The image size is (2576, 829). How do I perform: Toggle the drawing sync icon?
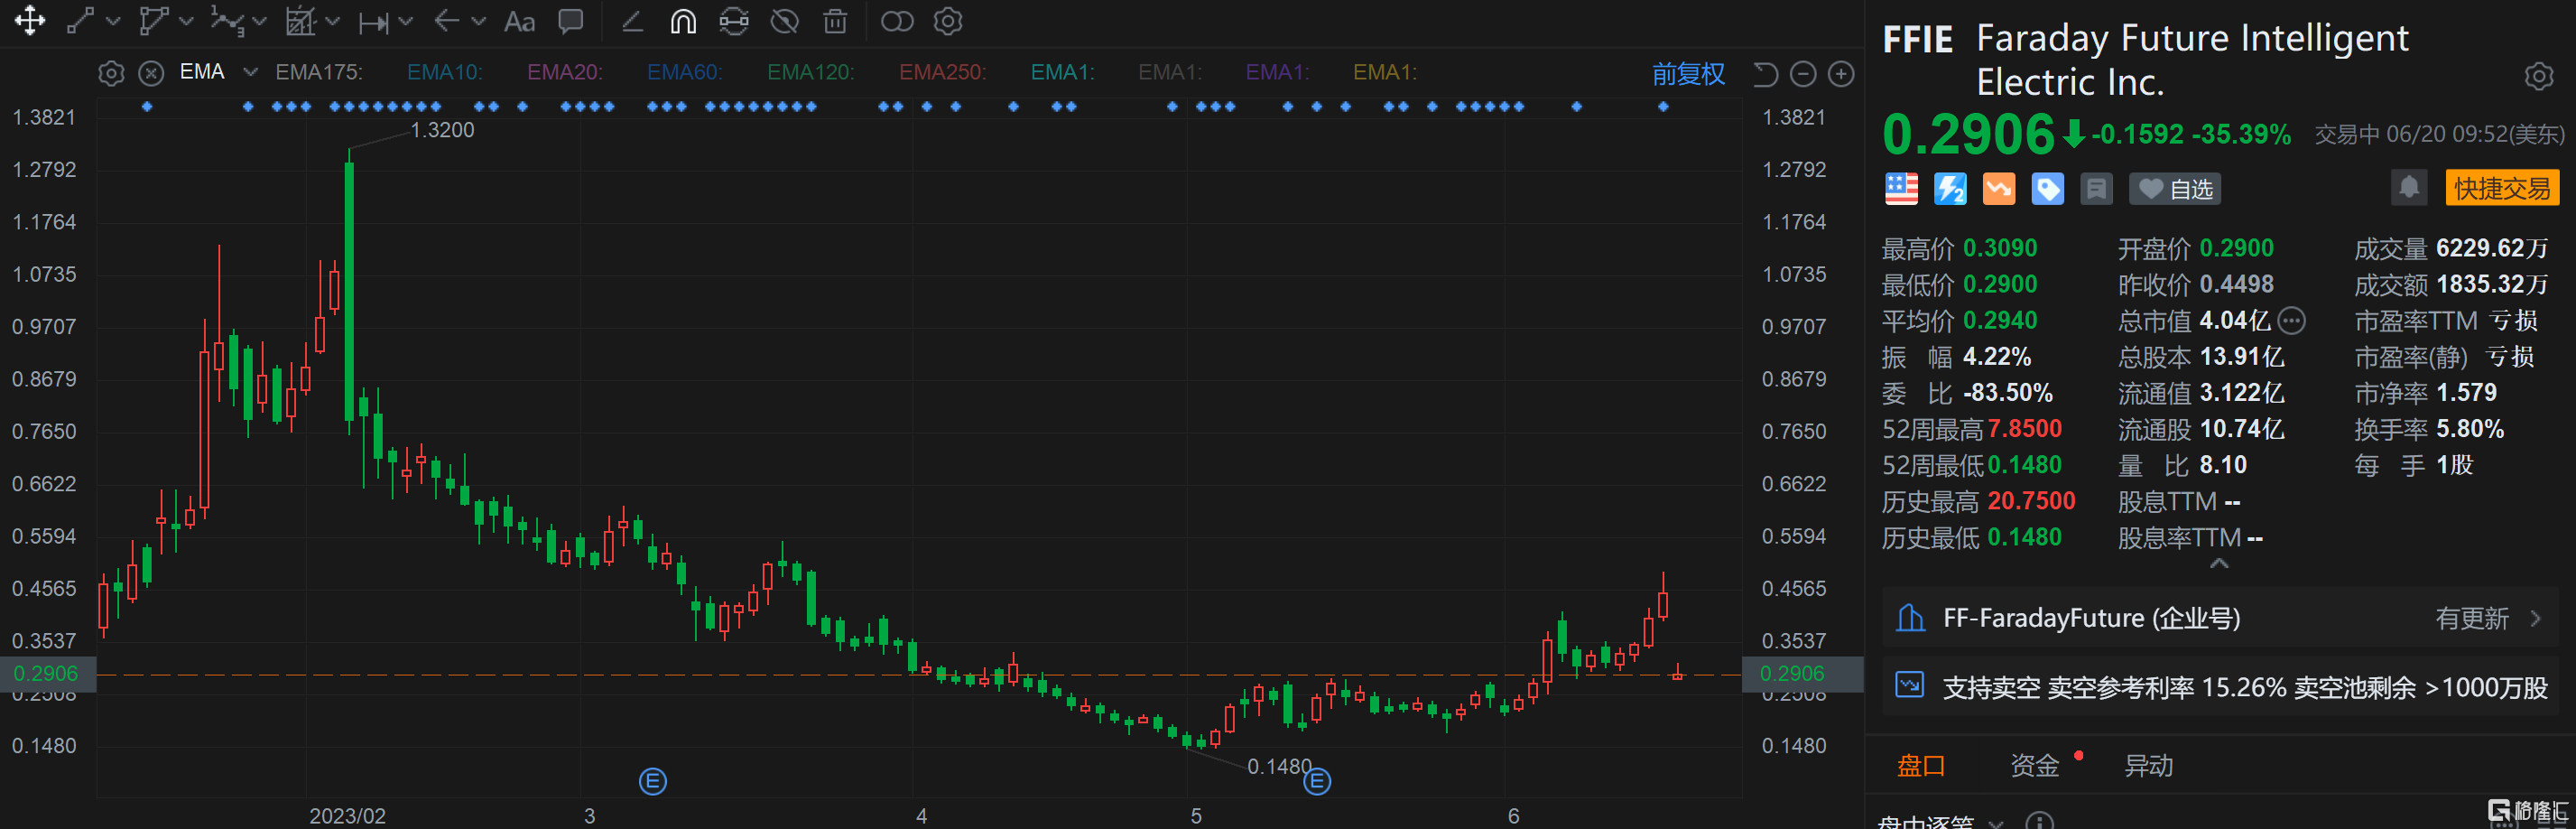[x=734, y=21]
